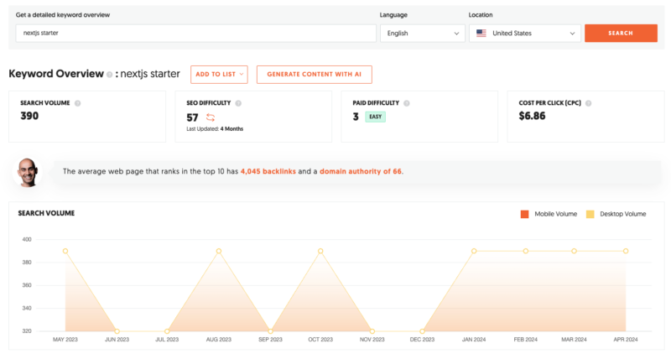The image size is (671, 354).
Task: Open the domain authority of 66 link
Action: click(361, 171)
